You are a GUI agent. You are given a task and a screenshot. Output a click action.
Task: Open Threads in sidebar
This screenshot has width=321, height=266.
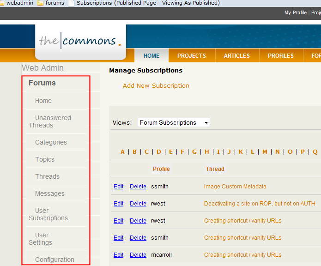click(47, 176)
